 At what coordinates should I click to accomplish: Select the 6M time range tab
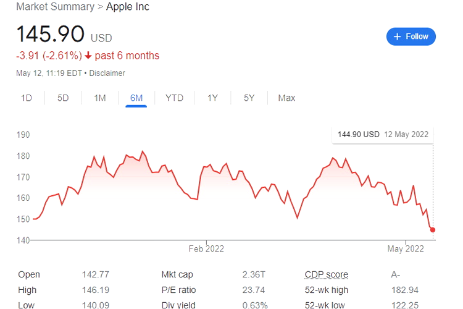click(x=136, y=98)
